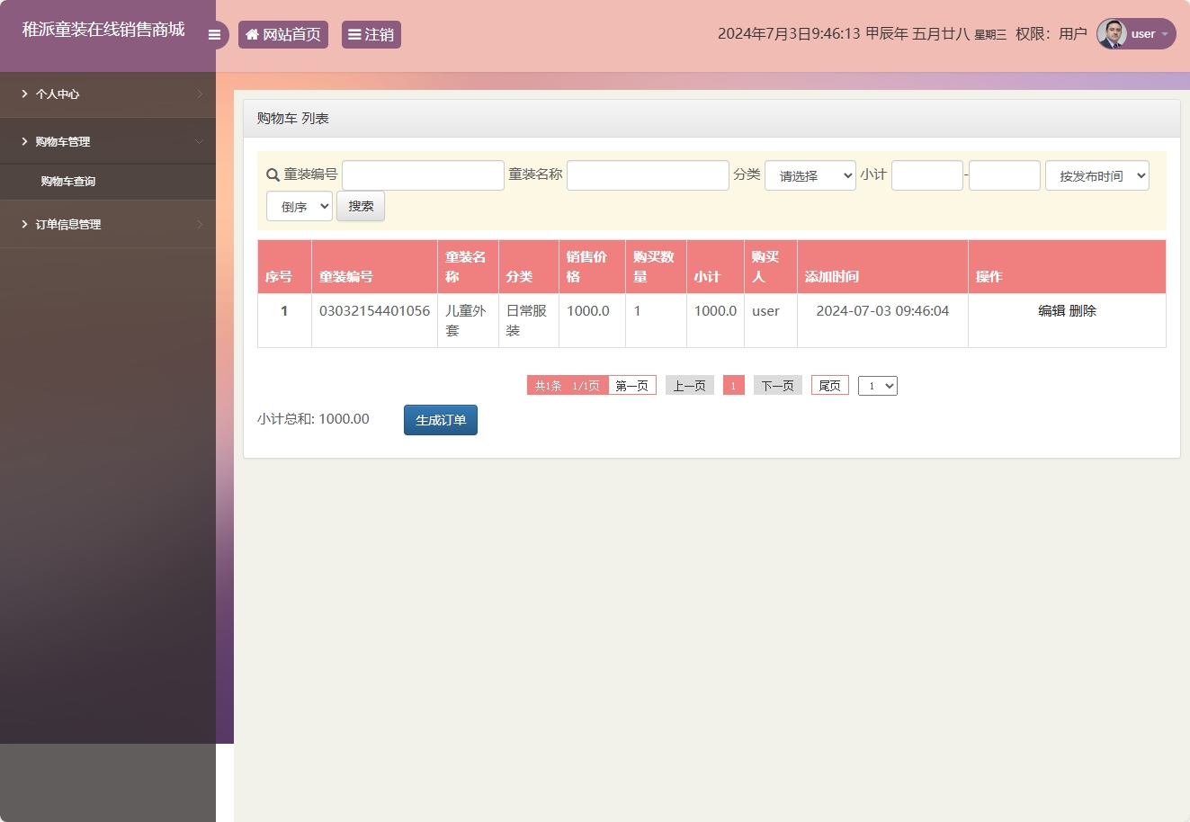Click 下一页 pagination link
Viewport: 1190px width, 822px height.
coord(777,386)
